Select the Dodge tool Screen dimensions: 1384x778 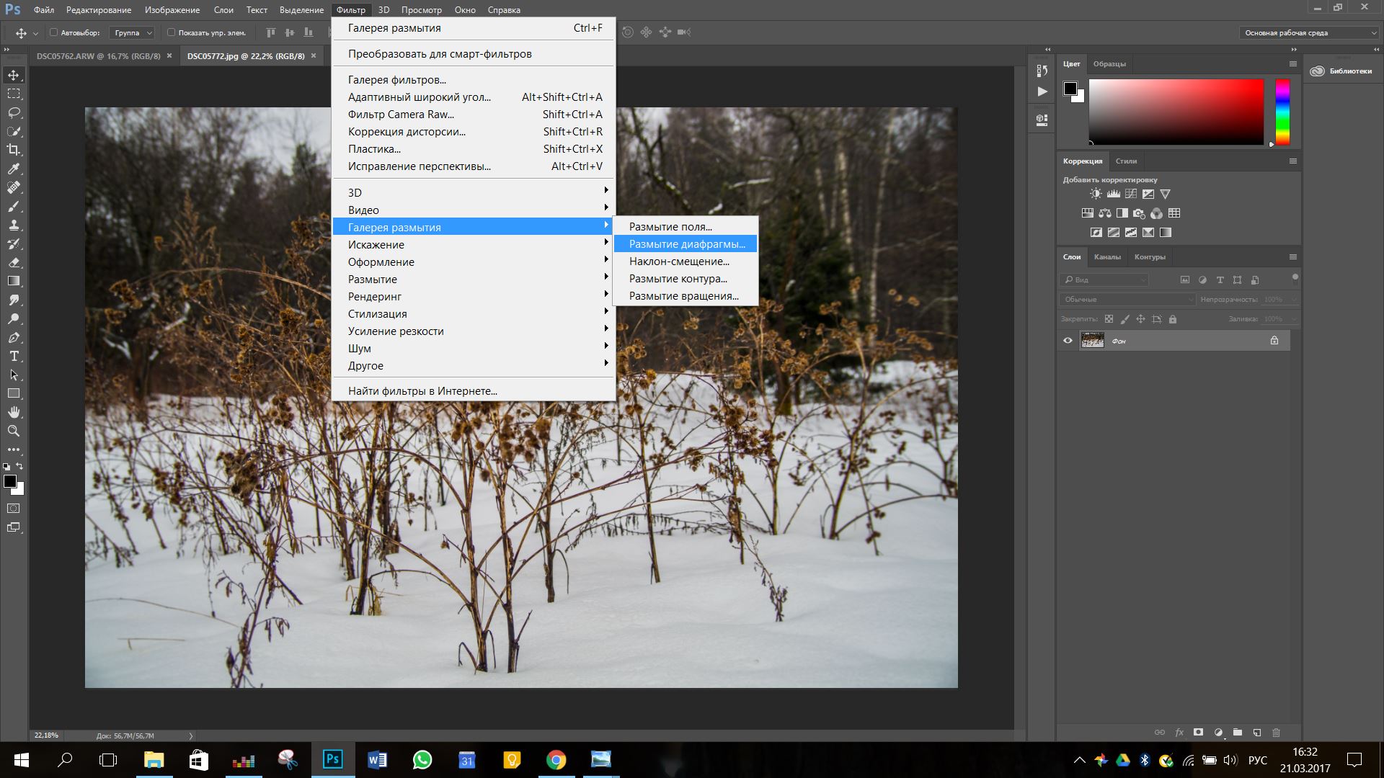coord(14,318)
